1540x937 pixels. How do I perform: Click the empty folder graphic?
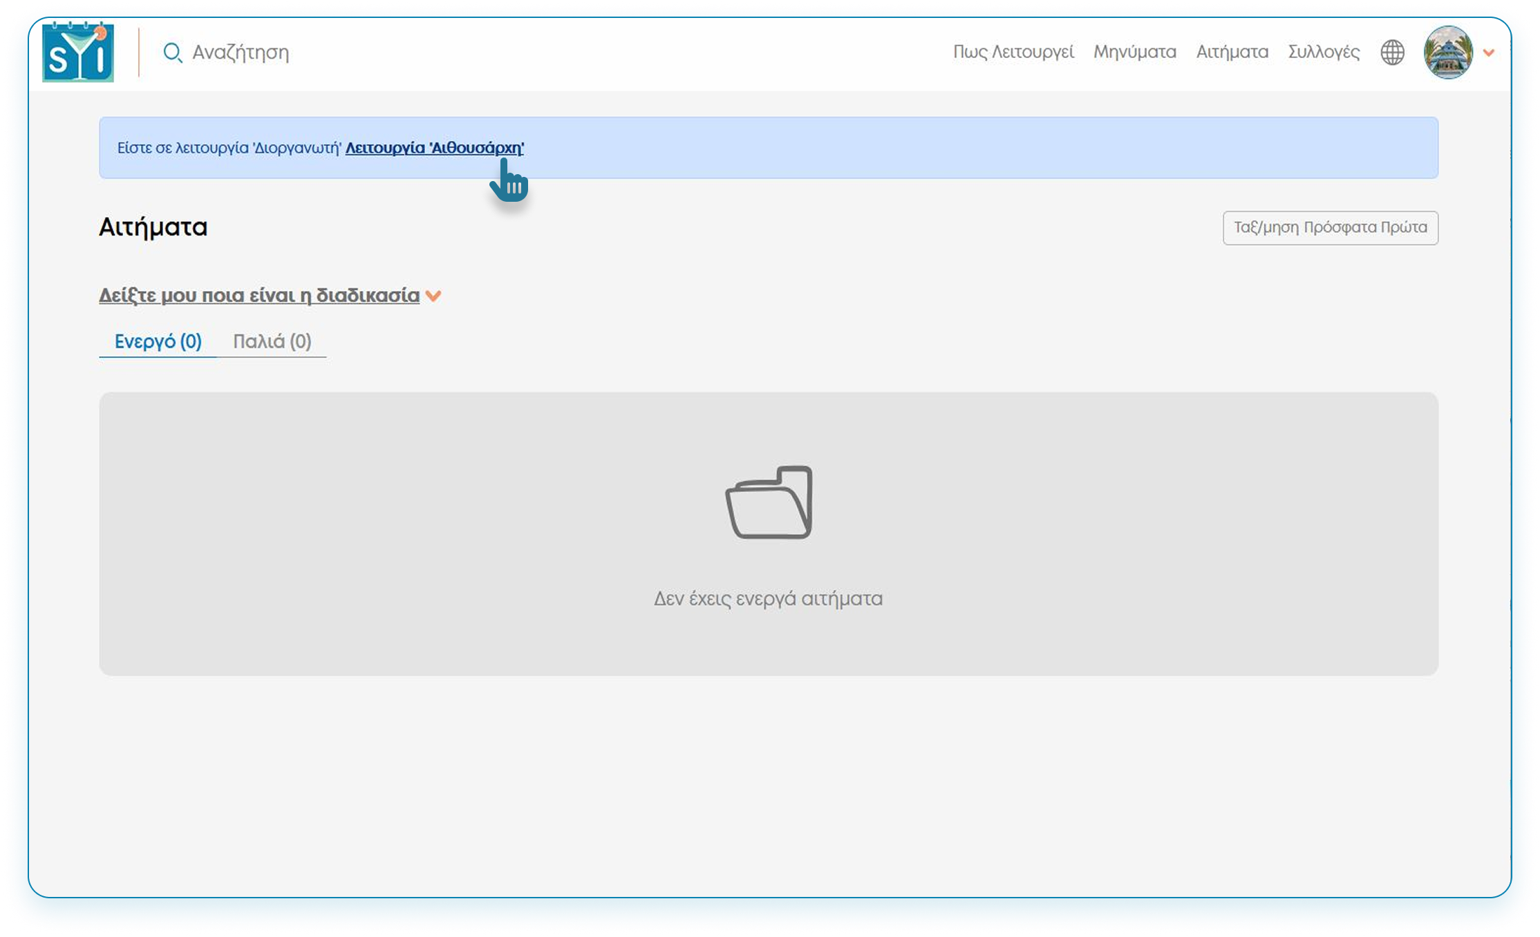769,503
